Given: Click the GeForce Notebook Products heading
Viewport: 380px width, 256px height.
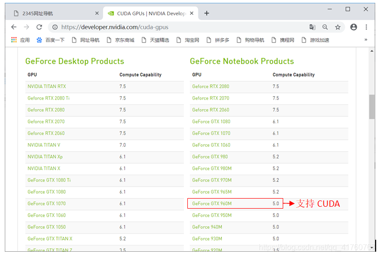Looking at the screenshot, I should click(x=242, y=61).
